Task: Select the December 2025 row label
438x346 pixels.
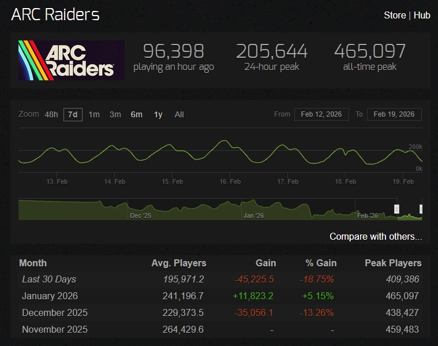Action: pyautogui.click(x=55, y=312)
